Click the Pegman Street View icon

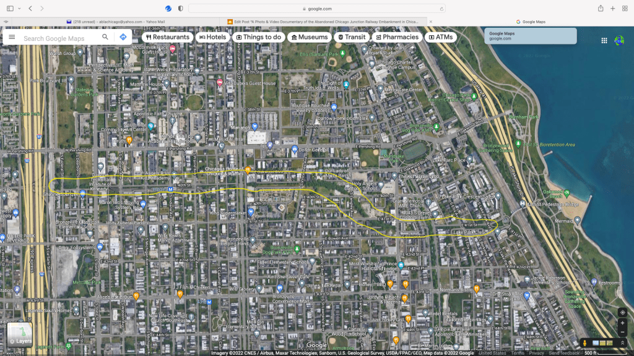(x=584, y=343)
